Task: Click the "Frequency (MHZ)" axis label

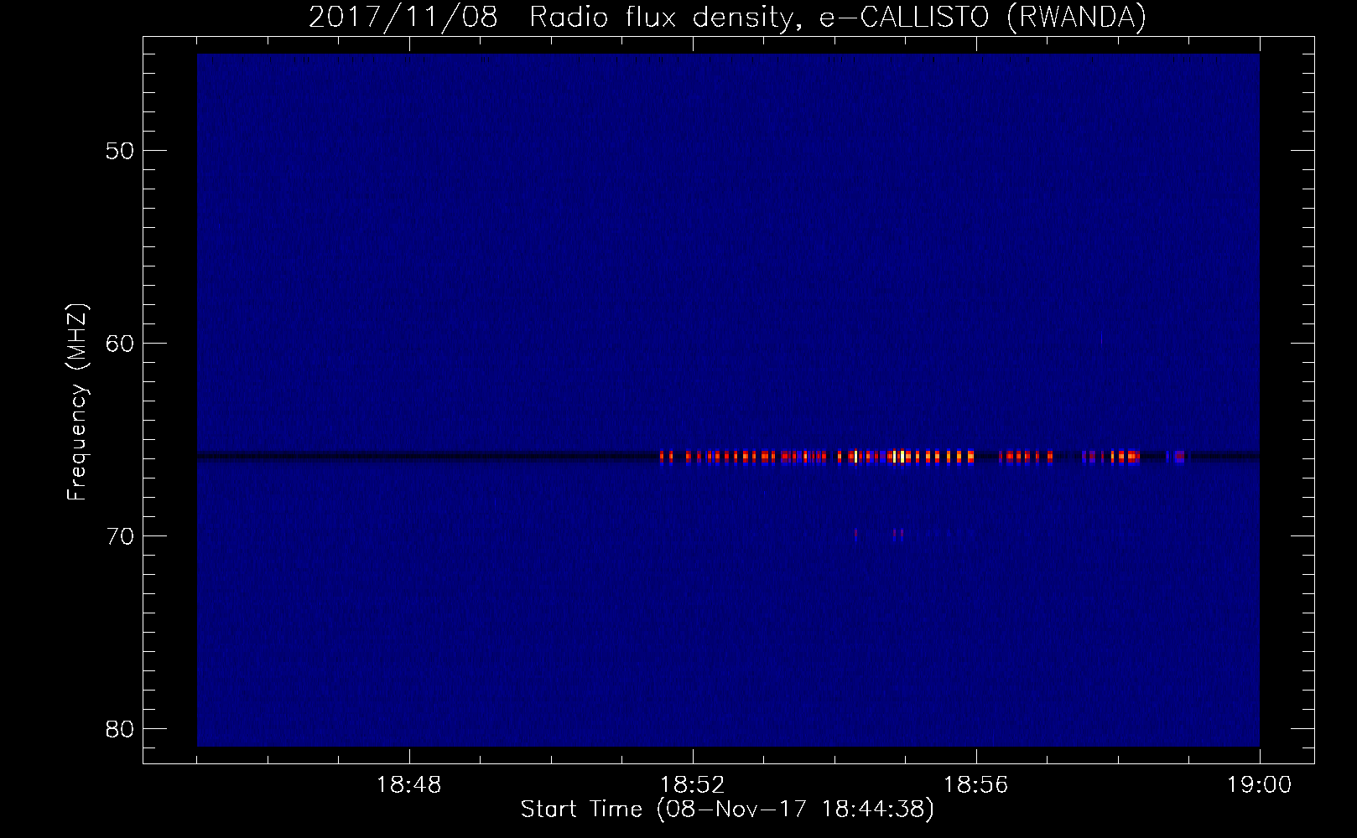Action: coord(77,402)
